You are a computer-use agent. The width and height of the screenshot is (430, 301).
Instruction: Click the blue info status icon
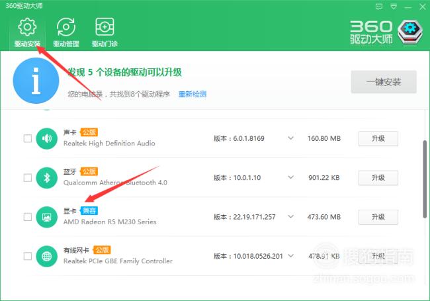(36, 81)
